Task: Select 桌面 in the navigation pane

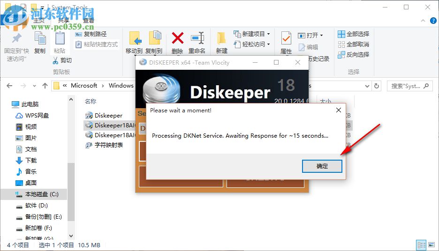Action: pos(26,183)
